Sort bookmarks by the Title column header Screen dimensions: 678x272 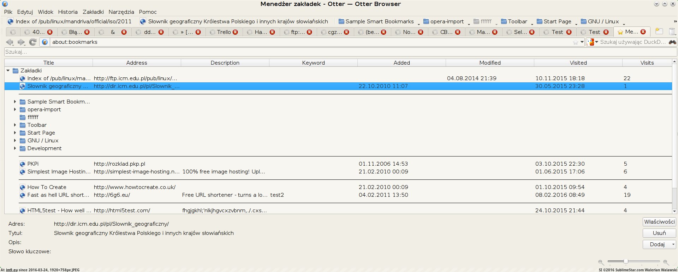point(49,63)
